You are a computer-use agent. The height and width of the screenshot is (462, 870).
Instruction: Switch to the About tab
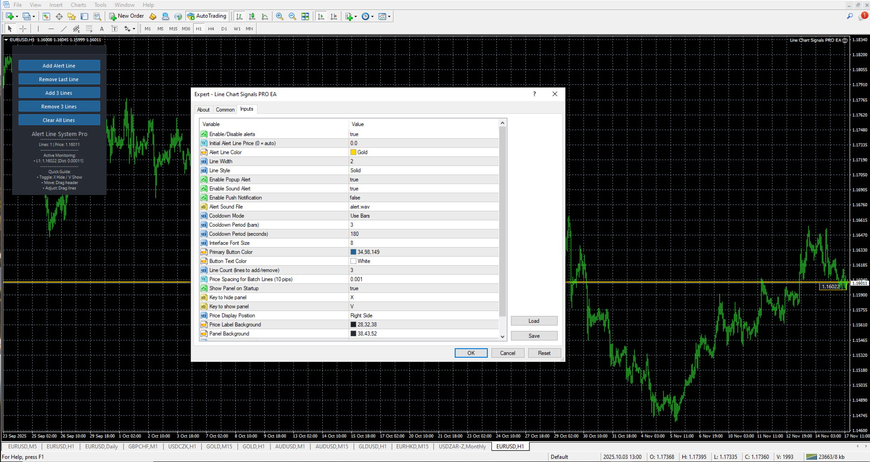(204, 110)
